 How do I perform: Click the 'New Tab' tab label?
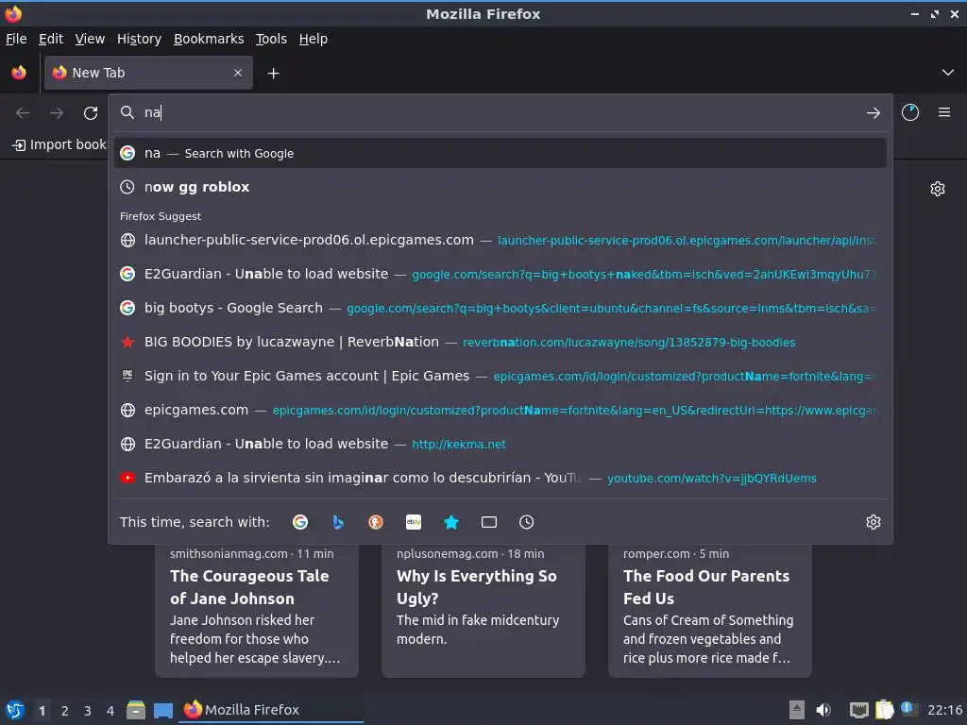[98, 73]
